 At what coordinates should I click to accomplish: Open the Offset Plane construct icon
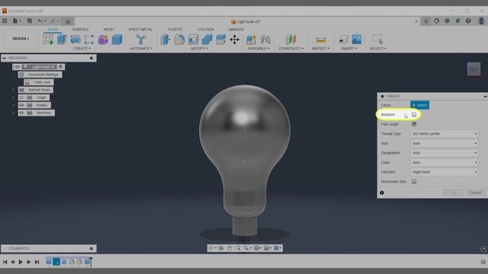(x=291, y=40)
